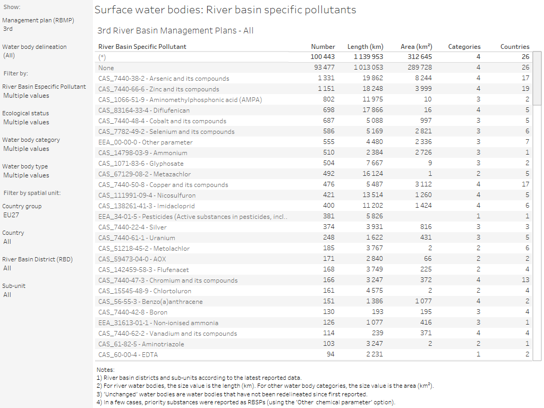Click the Categories column header
Image resolution: width=544 pixels, height=408 pixels.
tap(464, 47)
